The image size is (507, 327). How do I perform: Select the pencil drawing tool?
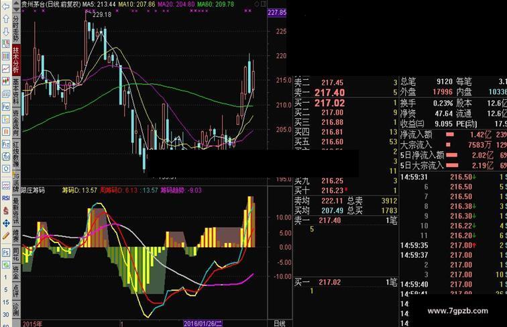tap(6, 236)
